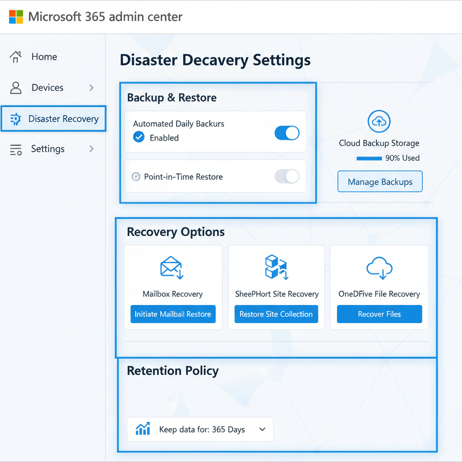Click the SheePHort Site Recovery label
Image resolution: width=462 pixels, height=462 pixels.
pyautogui.click(x=277, y=294)
